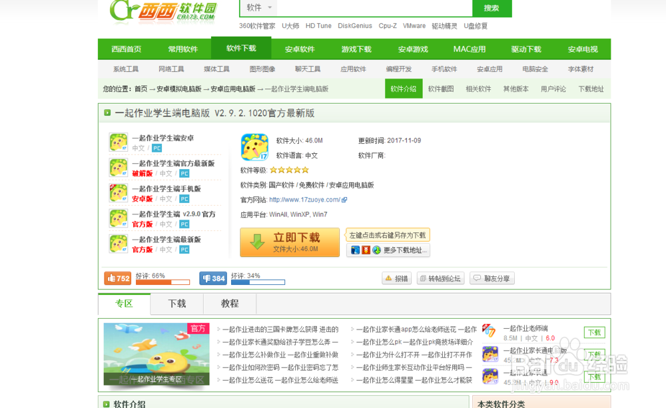
Task: Select the 软件下载 navigation tab
Action: pos(241,48)
